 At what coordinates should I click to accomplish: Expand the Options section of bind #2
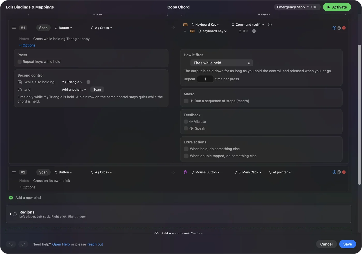click(x=27, y=187)
